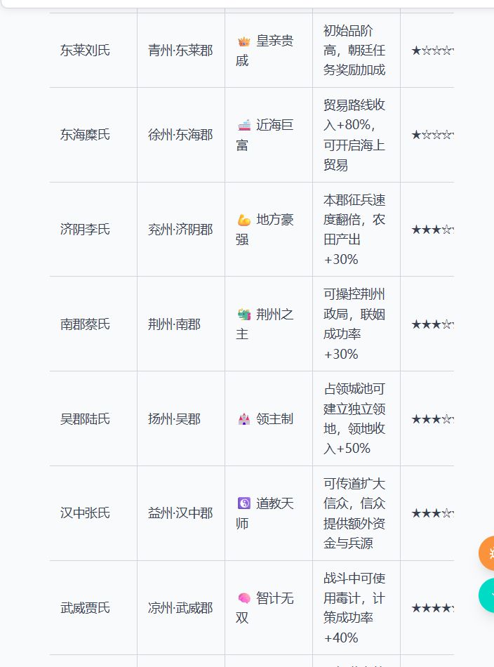Click the 汉中张氏 clan cell
The height and width of the screenshot is (667, 494).
point(85,513)
